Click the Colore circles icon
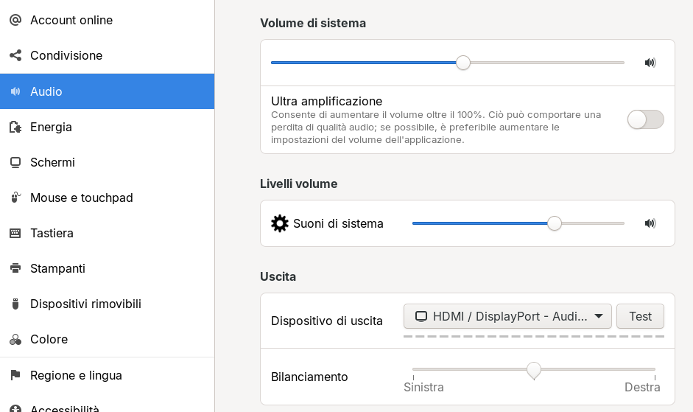Image resolution: width=693 pixels, height=412 pixels. click(15, 340)
